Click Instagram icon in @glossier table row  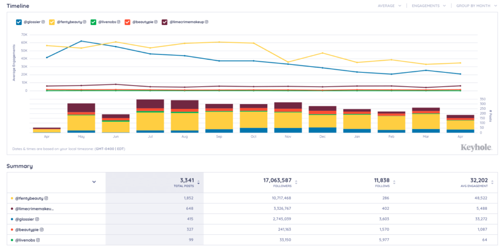(37, 219)
